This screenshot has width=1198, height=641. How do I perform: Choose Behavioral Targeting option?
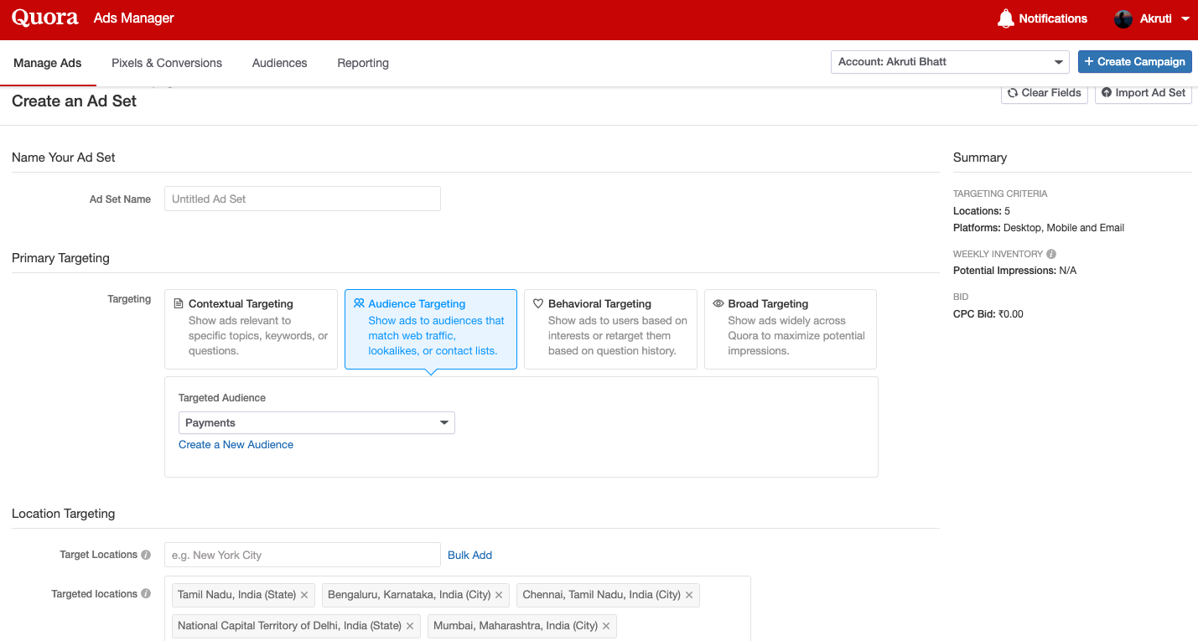click(x=610, y=329)
